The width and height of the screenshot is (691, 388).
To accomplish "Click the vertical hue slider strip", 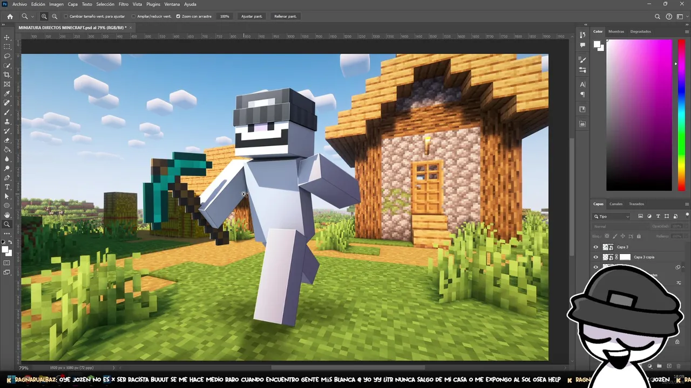I will coord(681,115).
